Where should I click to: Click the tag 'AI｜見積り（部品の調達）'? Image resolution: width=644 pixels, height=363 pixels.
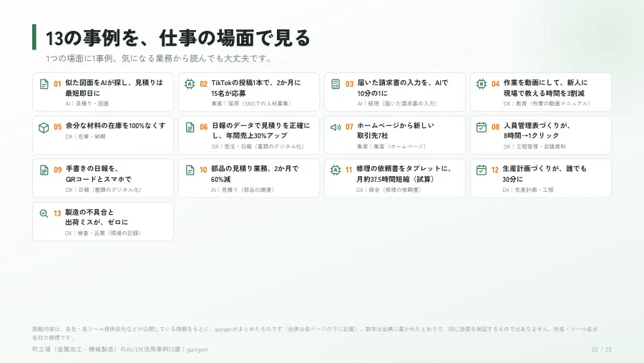pyautogui.click(x=243, y=190)
